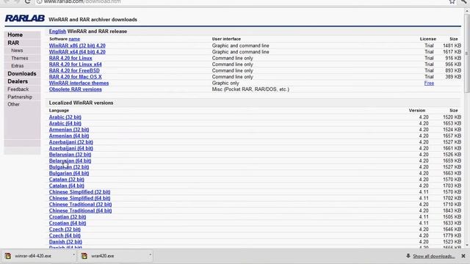470x264 pixels.
Task: Download Belarusian (32 bit) version
Action: point(70,155)
